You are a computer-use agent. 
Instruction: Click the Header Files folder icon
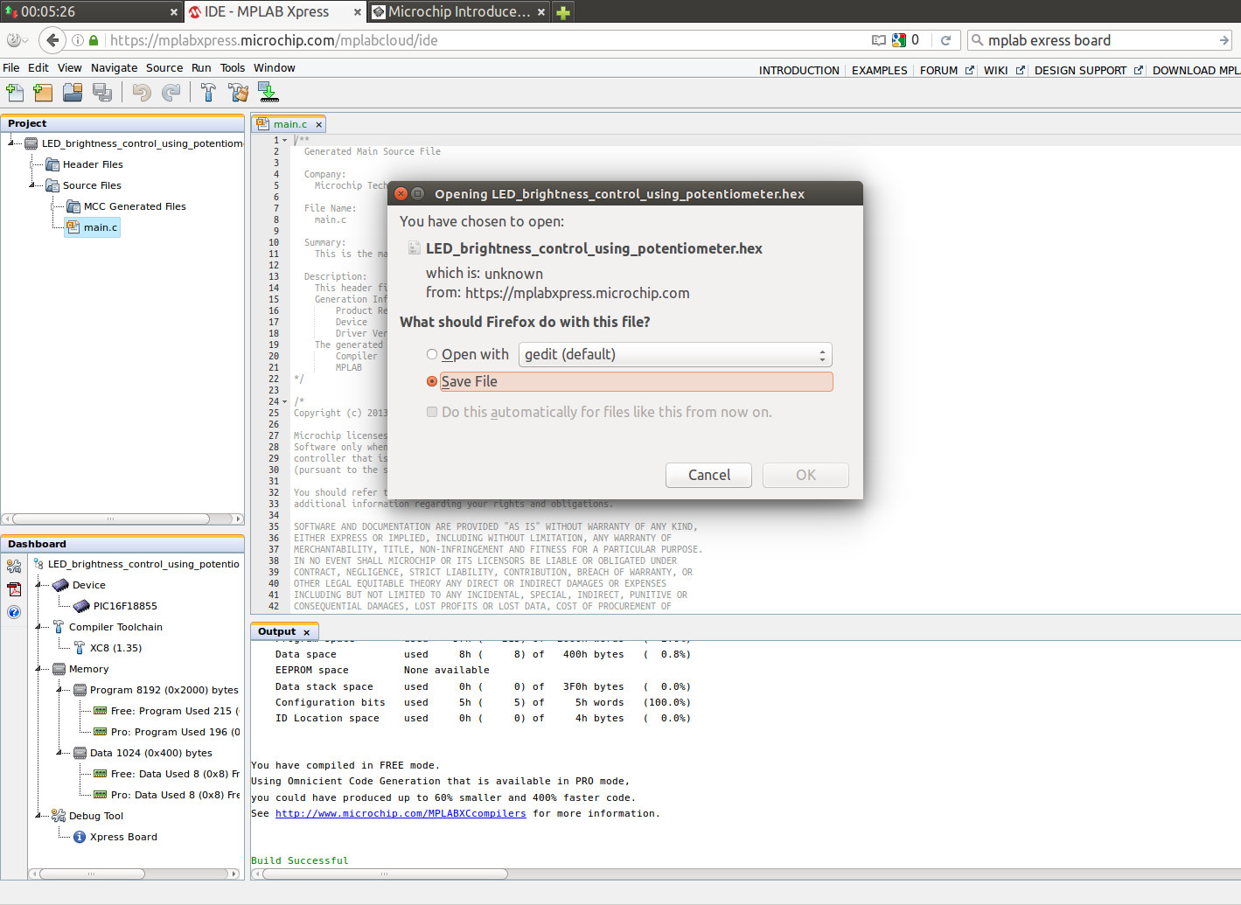click(52, 164)
